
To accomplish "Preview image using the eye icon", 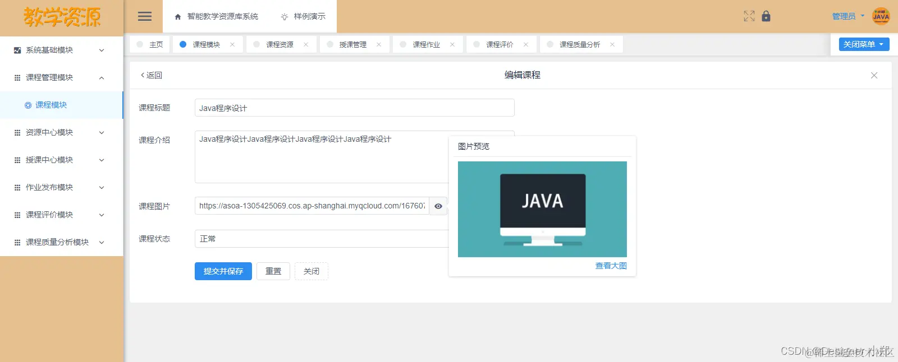I will (x=438, y=206).
